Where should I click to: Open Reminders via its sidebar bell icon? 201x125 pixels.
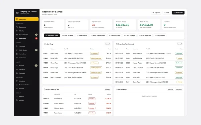(x=17, y=38)
